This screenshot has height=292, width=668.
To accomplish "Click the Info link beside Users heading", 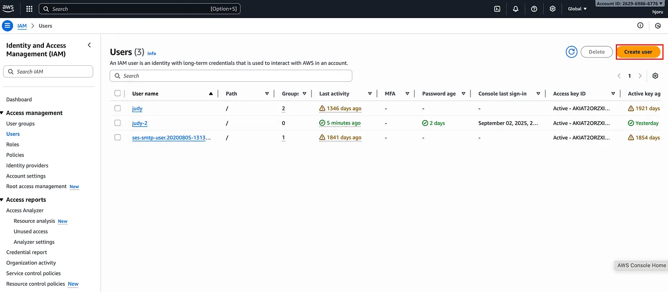I will [152, 53].
